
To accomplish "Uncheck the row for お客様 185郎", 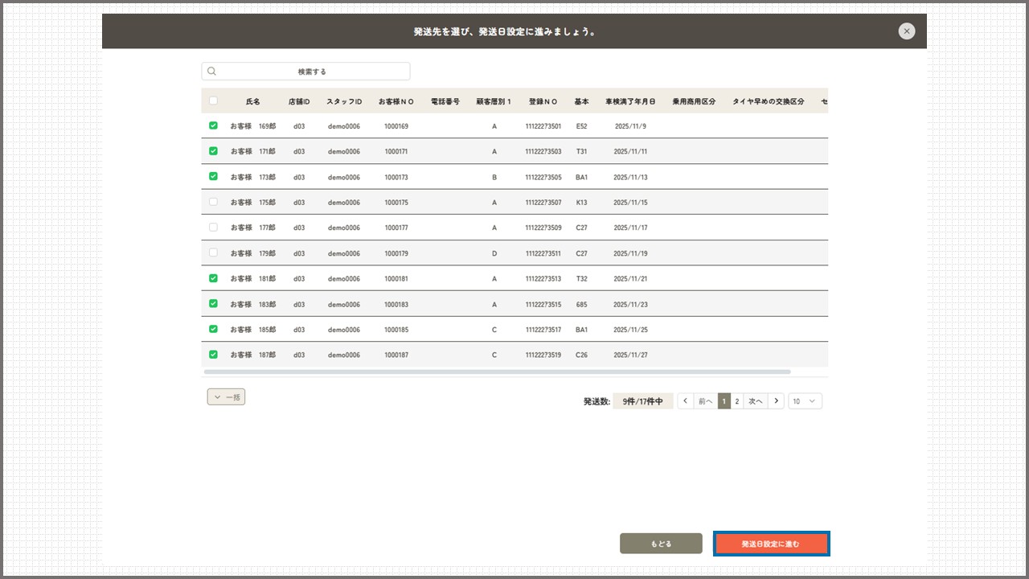I will click(x=213, y=329).
